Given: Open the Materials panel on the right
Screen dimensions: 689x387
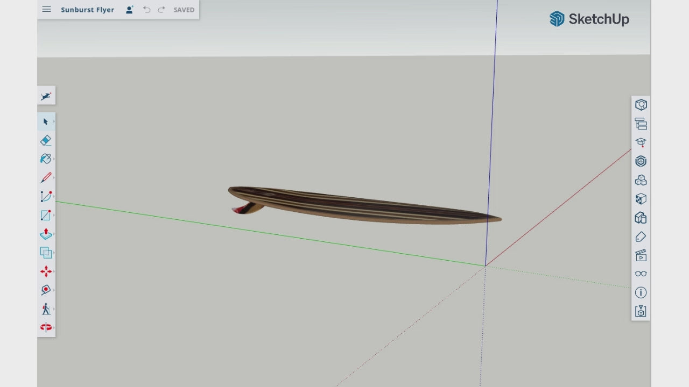Looking at the screenshot, I should pyautogui.click(x=641, y=161).
